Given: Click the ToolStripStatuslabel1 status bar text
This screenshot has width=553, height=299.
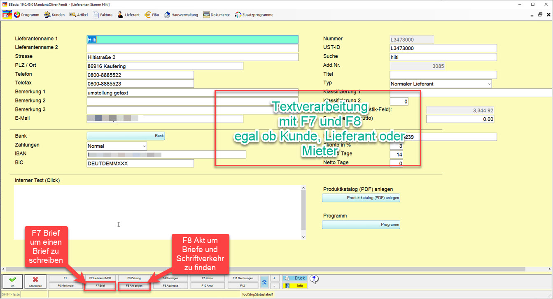Looking at the screenshot, I should coord(257,294).
